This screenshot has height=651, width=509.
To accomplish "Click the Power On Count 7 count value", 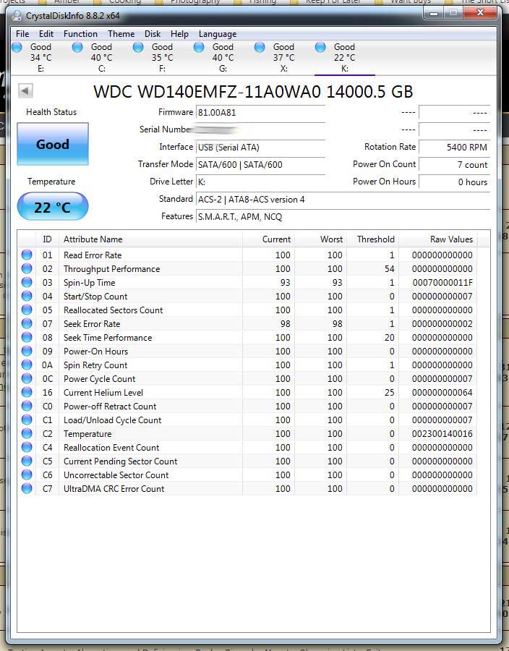I will (455, 165).
